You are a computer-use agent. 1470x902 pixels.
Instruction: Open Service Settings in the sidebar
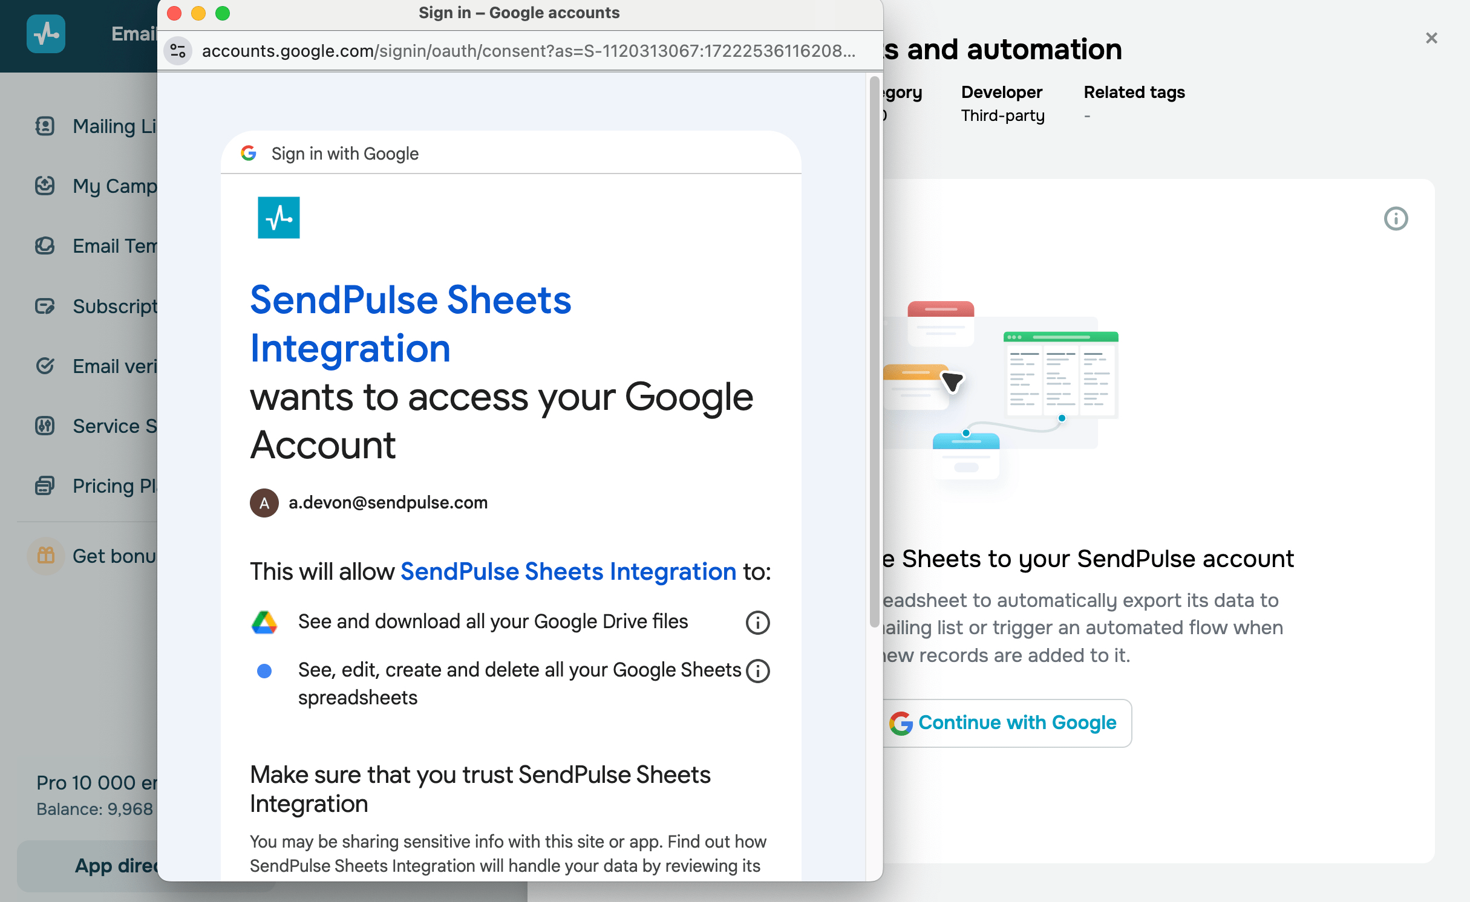(114, 426)
